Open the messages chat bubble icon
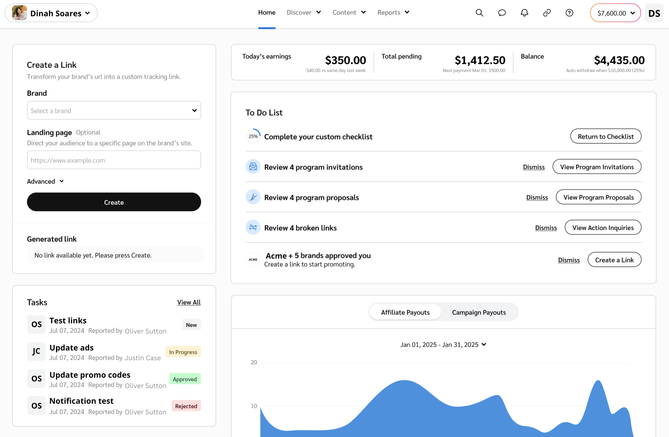This screenshot has width=669, height=437. 502,13
